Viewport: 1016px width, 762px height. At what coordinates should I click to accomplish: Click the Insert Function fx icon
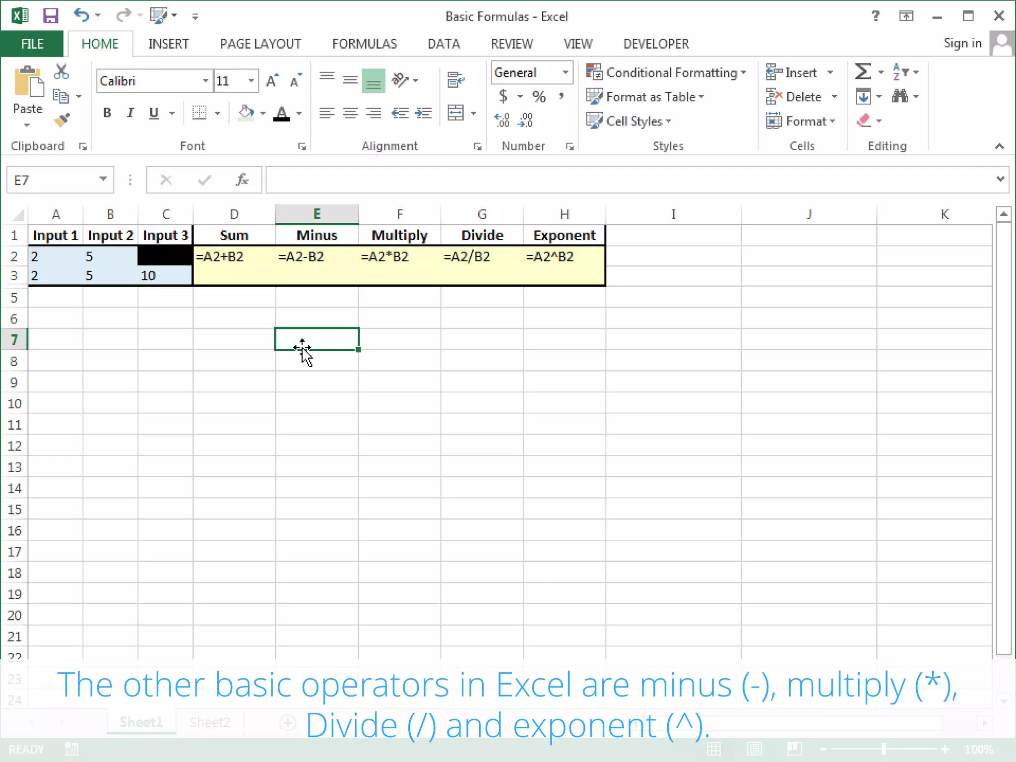pyautogui.click(x=242, y=180)
